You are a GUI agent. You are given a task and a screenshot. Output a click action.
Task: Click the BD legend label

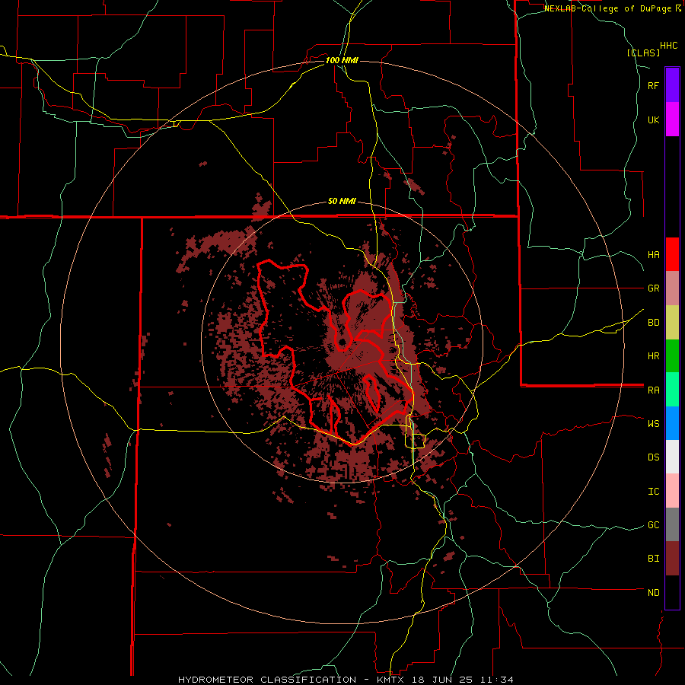click(654, 323)
